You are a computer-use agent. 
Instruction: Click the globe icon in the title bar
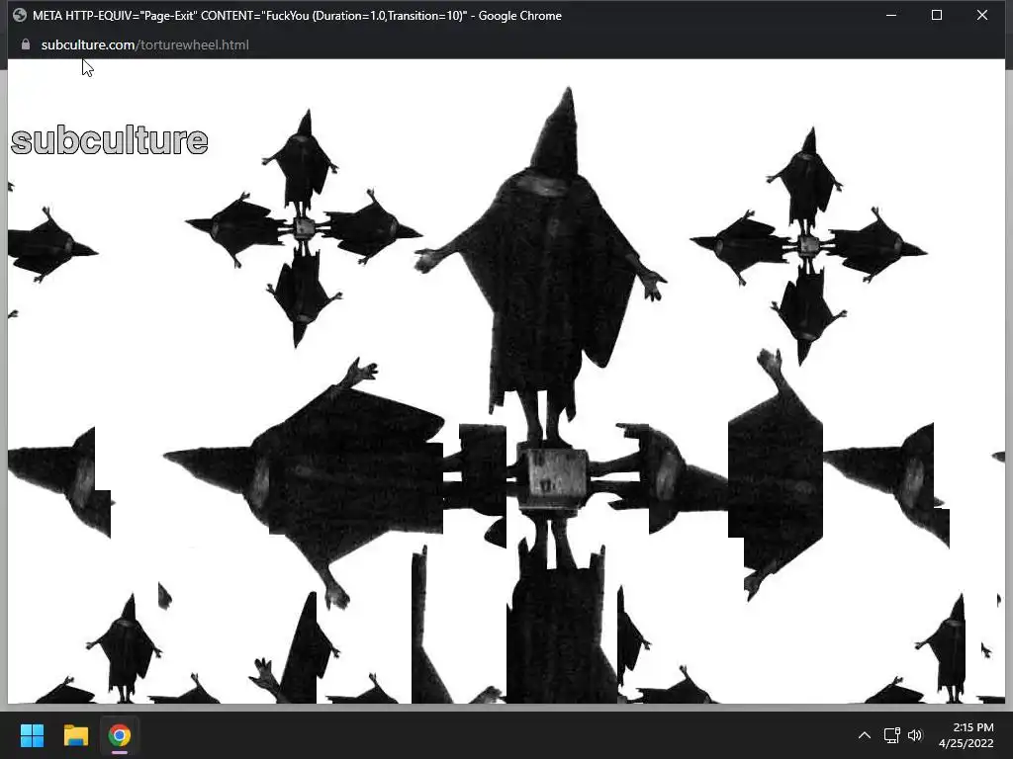point(20,15)
